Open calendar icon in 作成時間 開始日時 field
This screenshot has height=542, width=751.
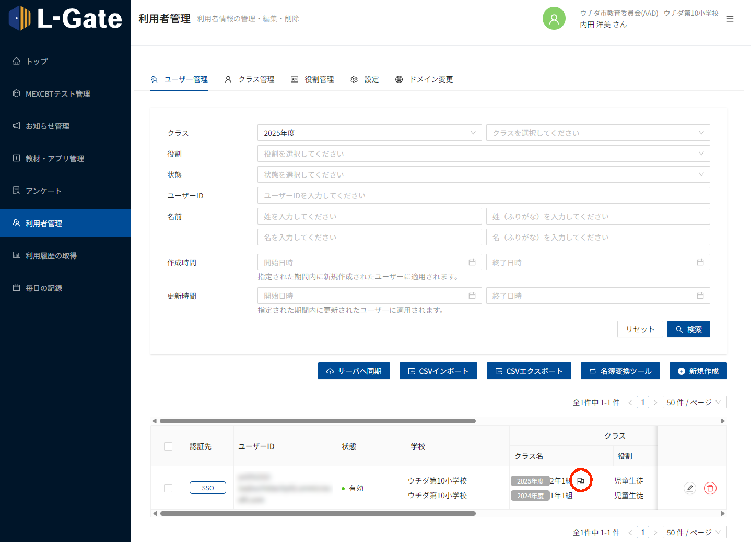pos(472,262)
